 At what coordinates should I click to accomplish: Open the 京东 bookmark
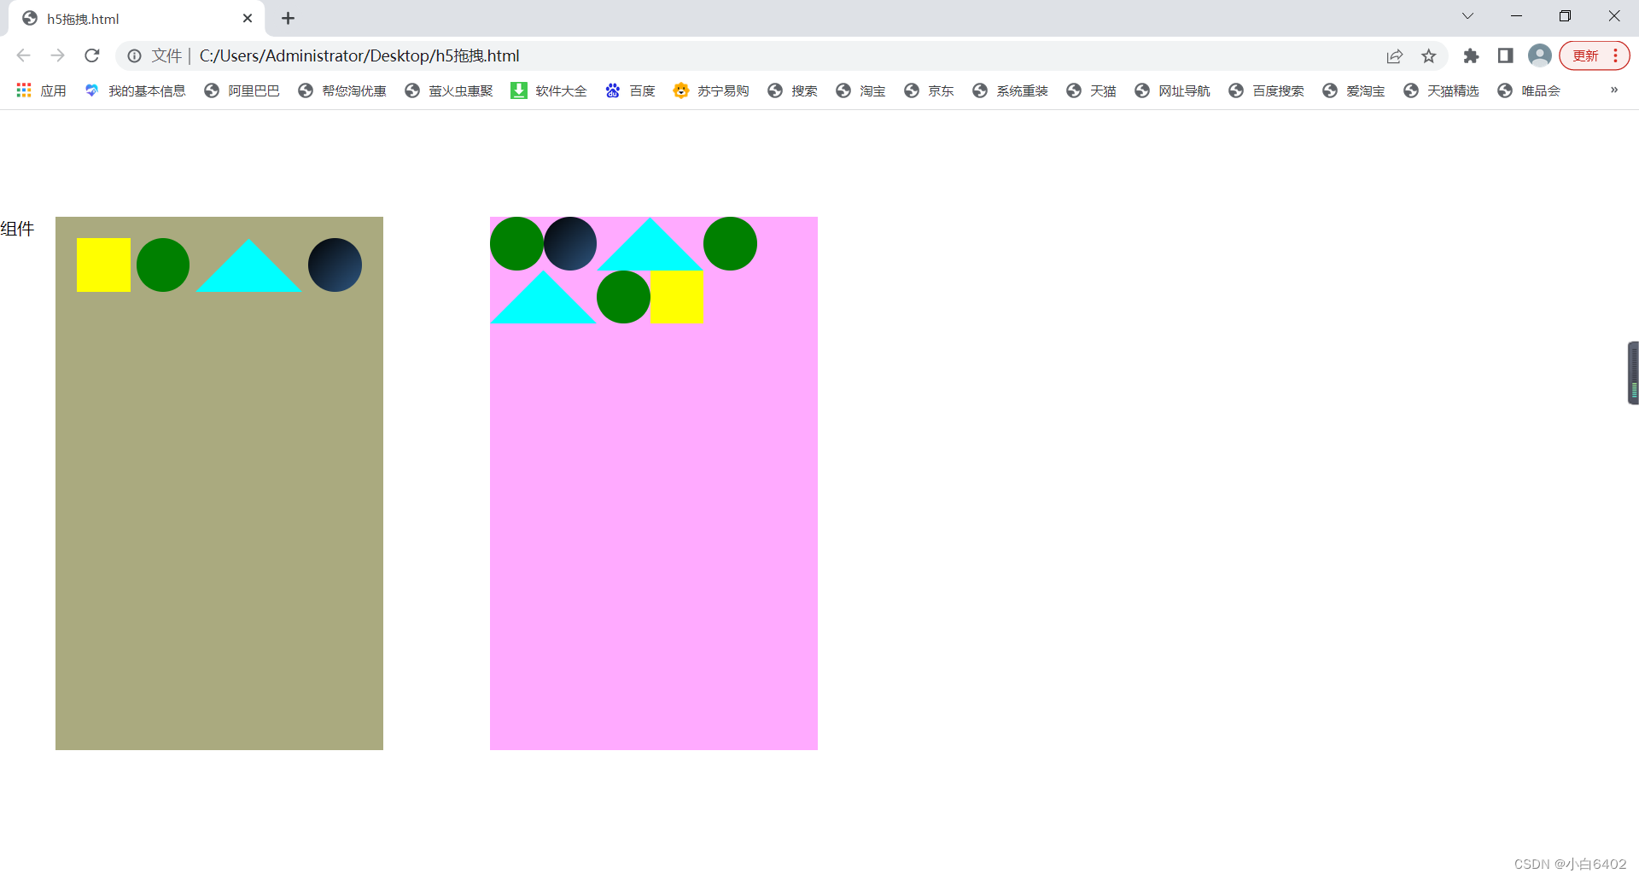point(929,90)
